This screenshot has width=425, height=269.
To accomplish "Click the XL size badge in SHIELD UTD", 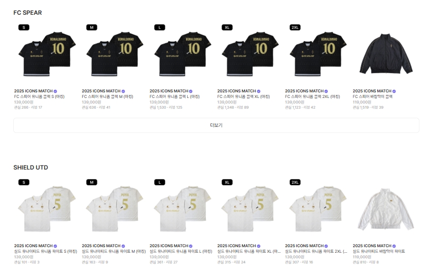I will pyautogui.click(x=227, y=182).
